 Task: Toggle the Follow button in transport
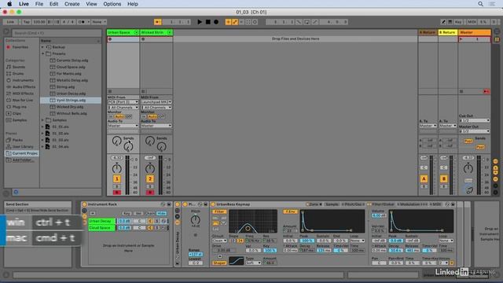click(157, 22)
